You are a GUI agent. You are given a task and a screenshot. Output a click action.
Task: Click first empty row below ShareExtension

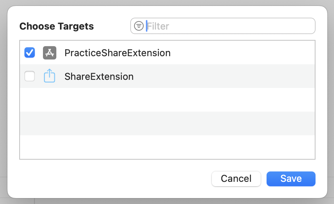(167, 100)
